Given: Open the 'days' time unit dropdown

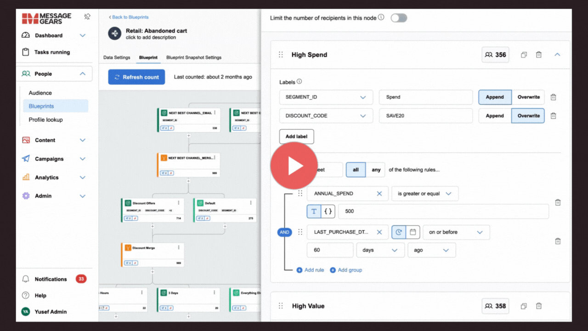Looking at the screenshot, I should click(381, 250).
